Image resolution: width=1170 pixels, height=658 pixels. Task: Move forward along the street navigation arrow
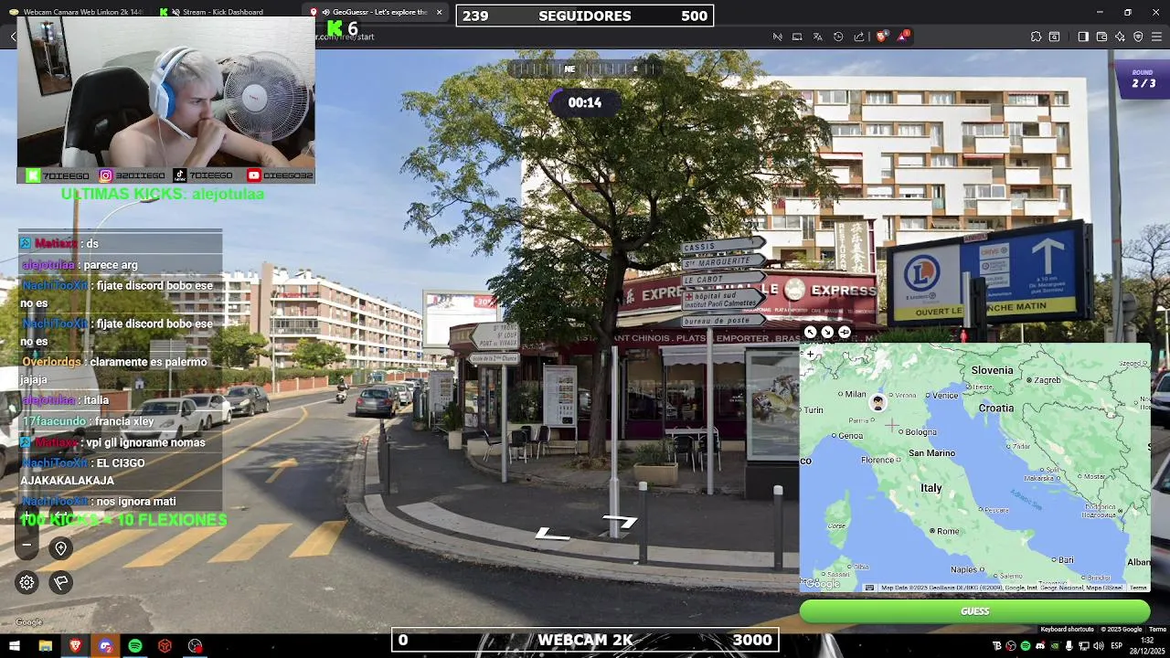coord(620,521)
